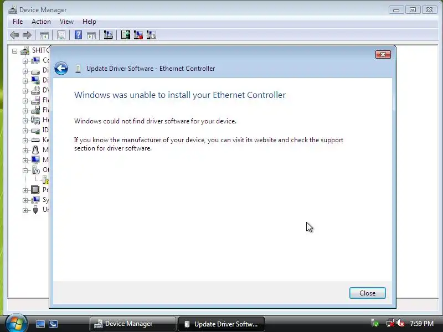Expand the Display adapters category node

pos(25,81)
